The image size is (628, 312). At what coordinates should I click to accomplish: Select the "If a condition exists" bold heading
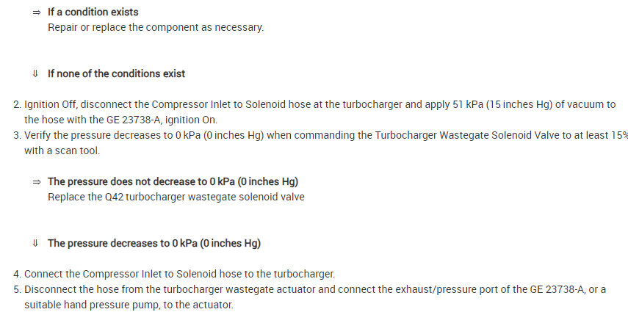coord(93,12)
